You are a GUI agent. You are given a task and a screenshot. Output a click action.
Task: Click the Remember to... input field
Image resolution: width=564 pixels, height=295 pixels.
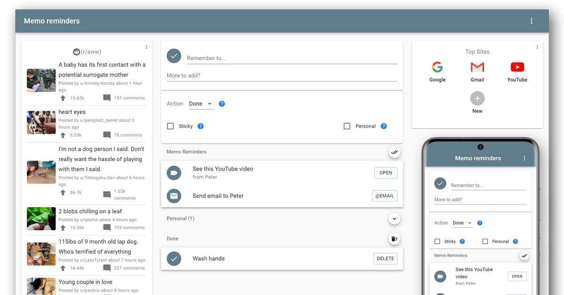coord(291,58)
